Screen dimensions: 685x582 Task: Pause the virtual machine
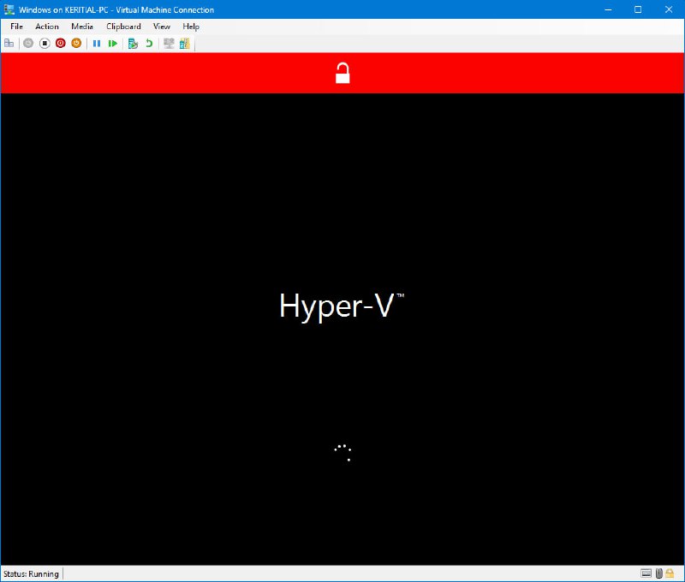[97, 43]
